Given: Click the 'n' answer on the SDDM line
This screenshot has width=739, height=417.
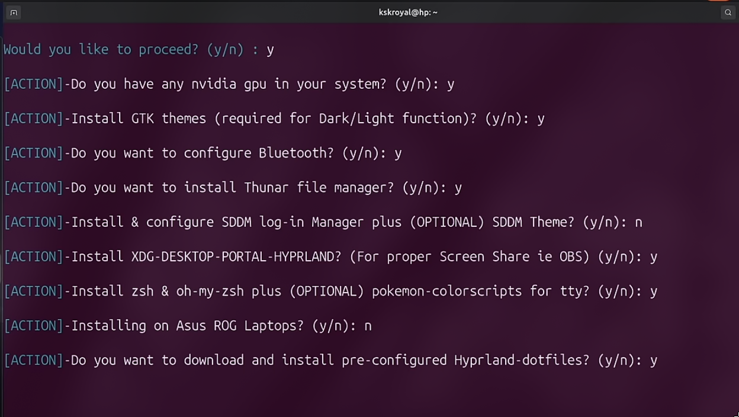Looking at the screenshot, I should [638, 223].
